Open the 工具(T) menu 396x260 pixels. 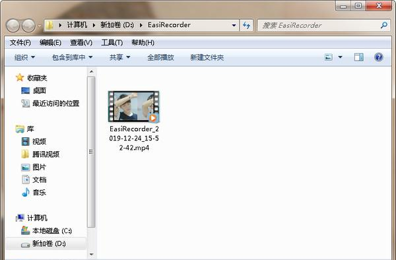112,43
